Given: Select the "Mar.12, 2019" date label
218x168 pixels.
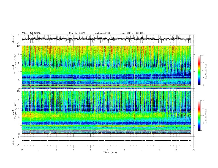Looking at the screenshot, I should (x=77, y=33).
